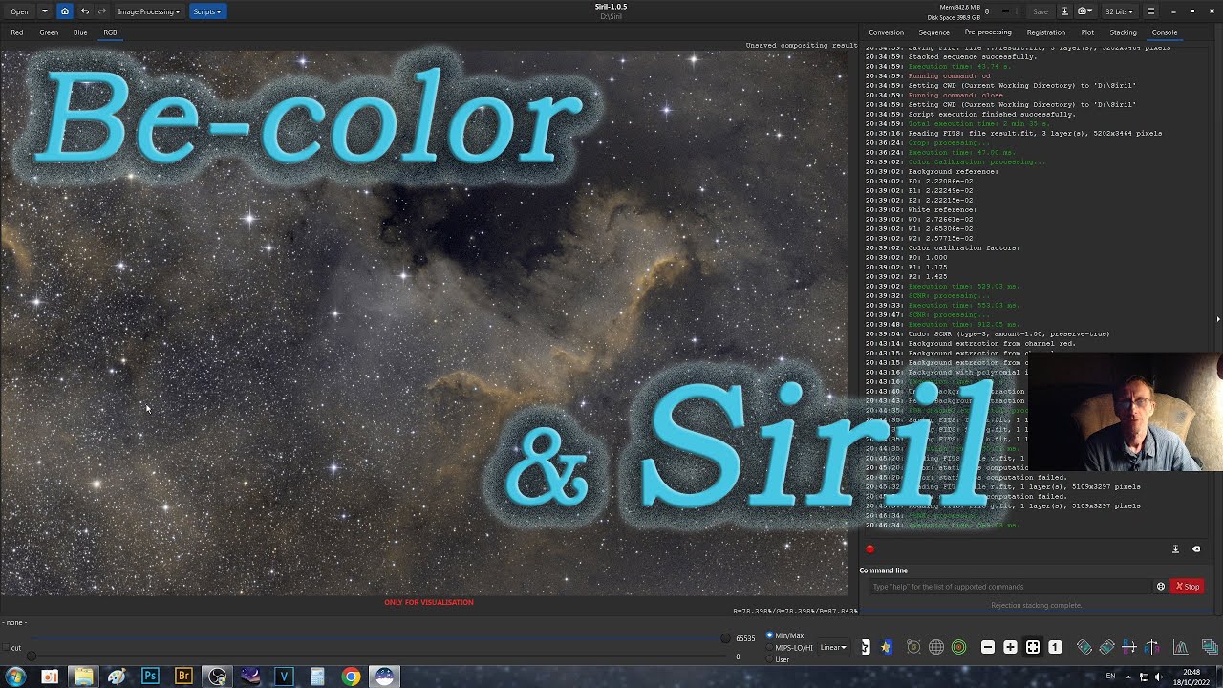This screenshot has height=688, width=1223.
Task: Open the dropdown arrow next to Open
Action: pos(44,11)
